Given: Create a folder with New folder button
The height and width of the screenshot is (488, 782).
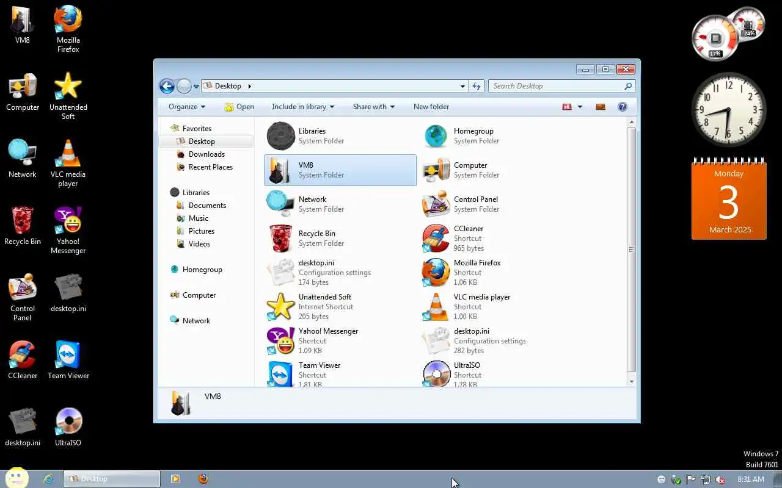Looking at the screenshot, I should click(x=431, y=107).
